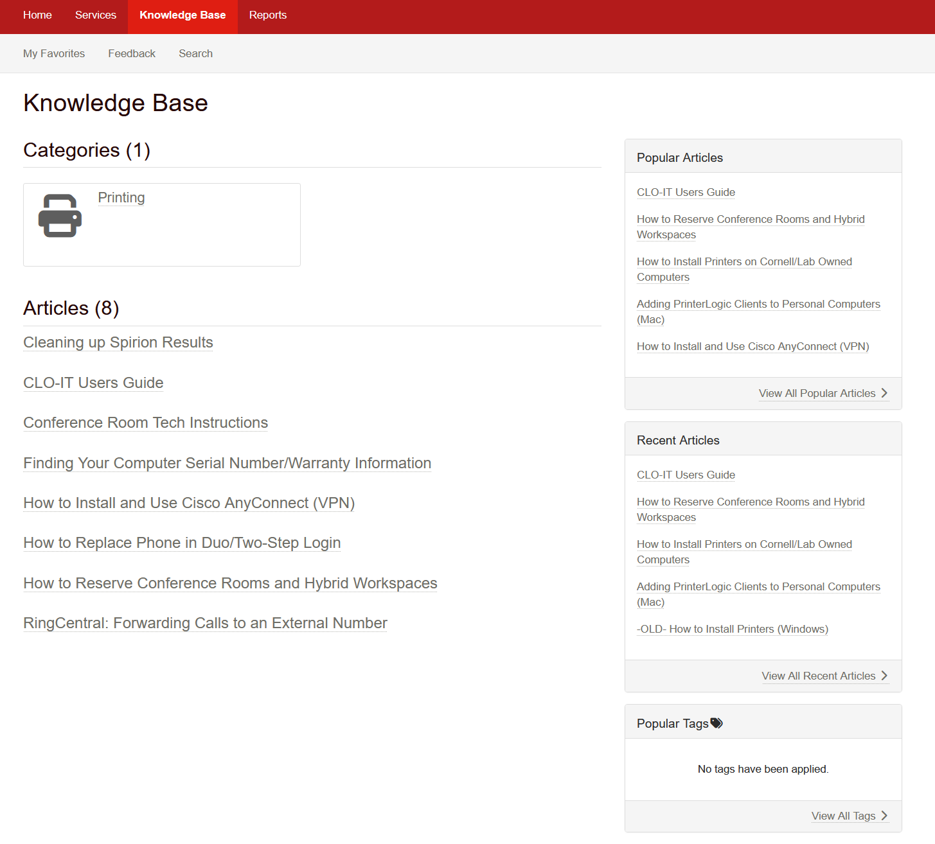Click the chevron beside View All Recent Articles
Screen dimensions: 935x844
click(885, 676)
